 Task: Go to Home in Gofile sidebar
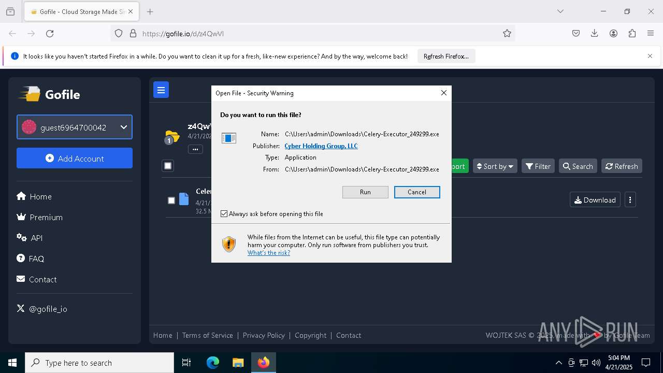tap(34, 196)
